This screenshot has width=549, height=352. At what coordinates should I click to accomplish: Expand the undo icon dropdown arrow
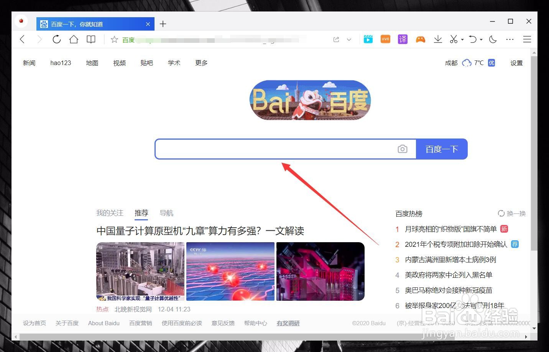click(481, 39)
